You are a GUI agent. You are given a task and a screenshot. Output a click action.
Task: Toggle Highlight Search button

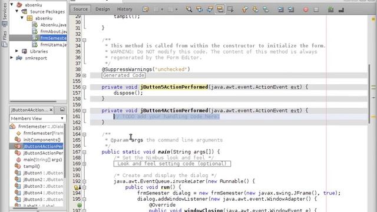click(x=220, y=9)
